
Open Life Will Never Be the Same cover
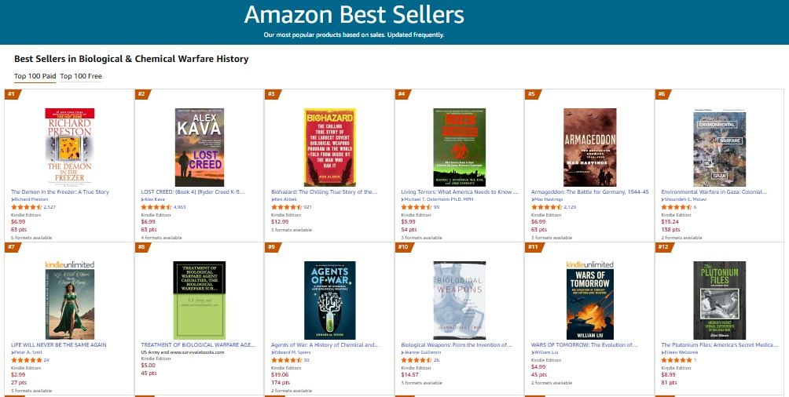pos(69,300)
